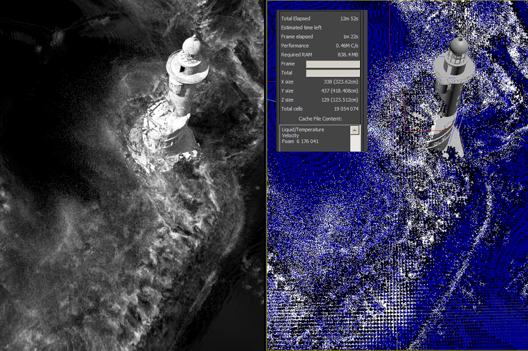Click the Cache File Content heading
The image size is (528, 351).
coord(320,119)
